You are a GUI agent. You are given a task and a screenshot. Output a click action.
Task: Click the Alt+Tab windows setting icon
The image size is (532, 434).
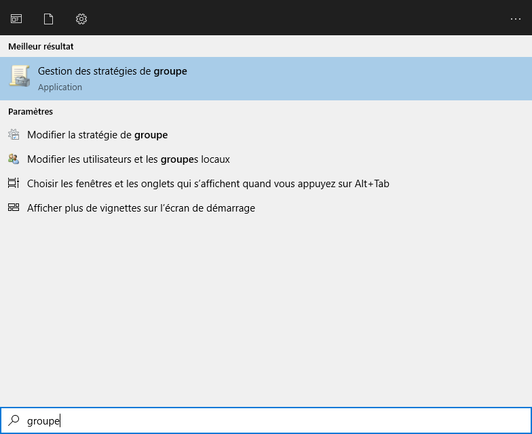tap(14, 184)
